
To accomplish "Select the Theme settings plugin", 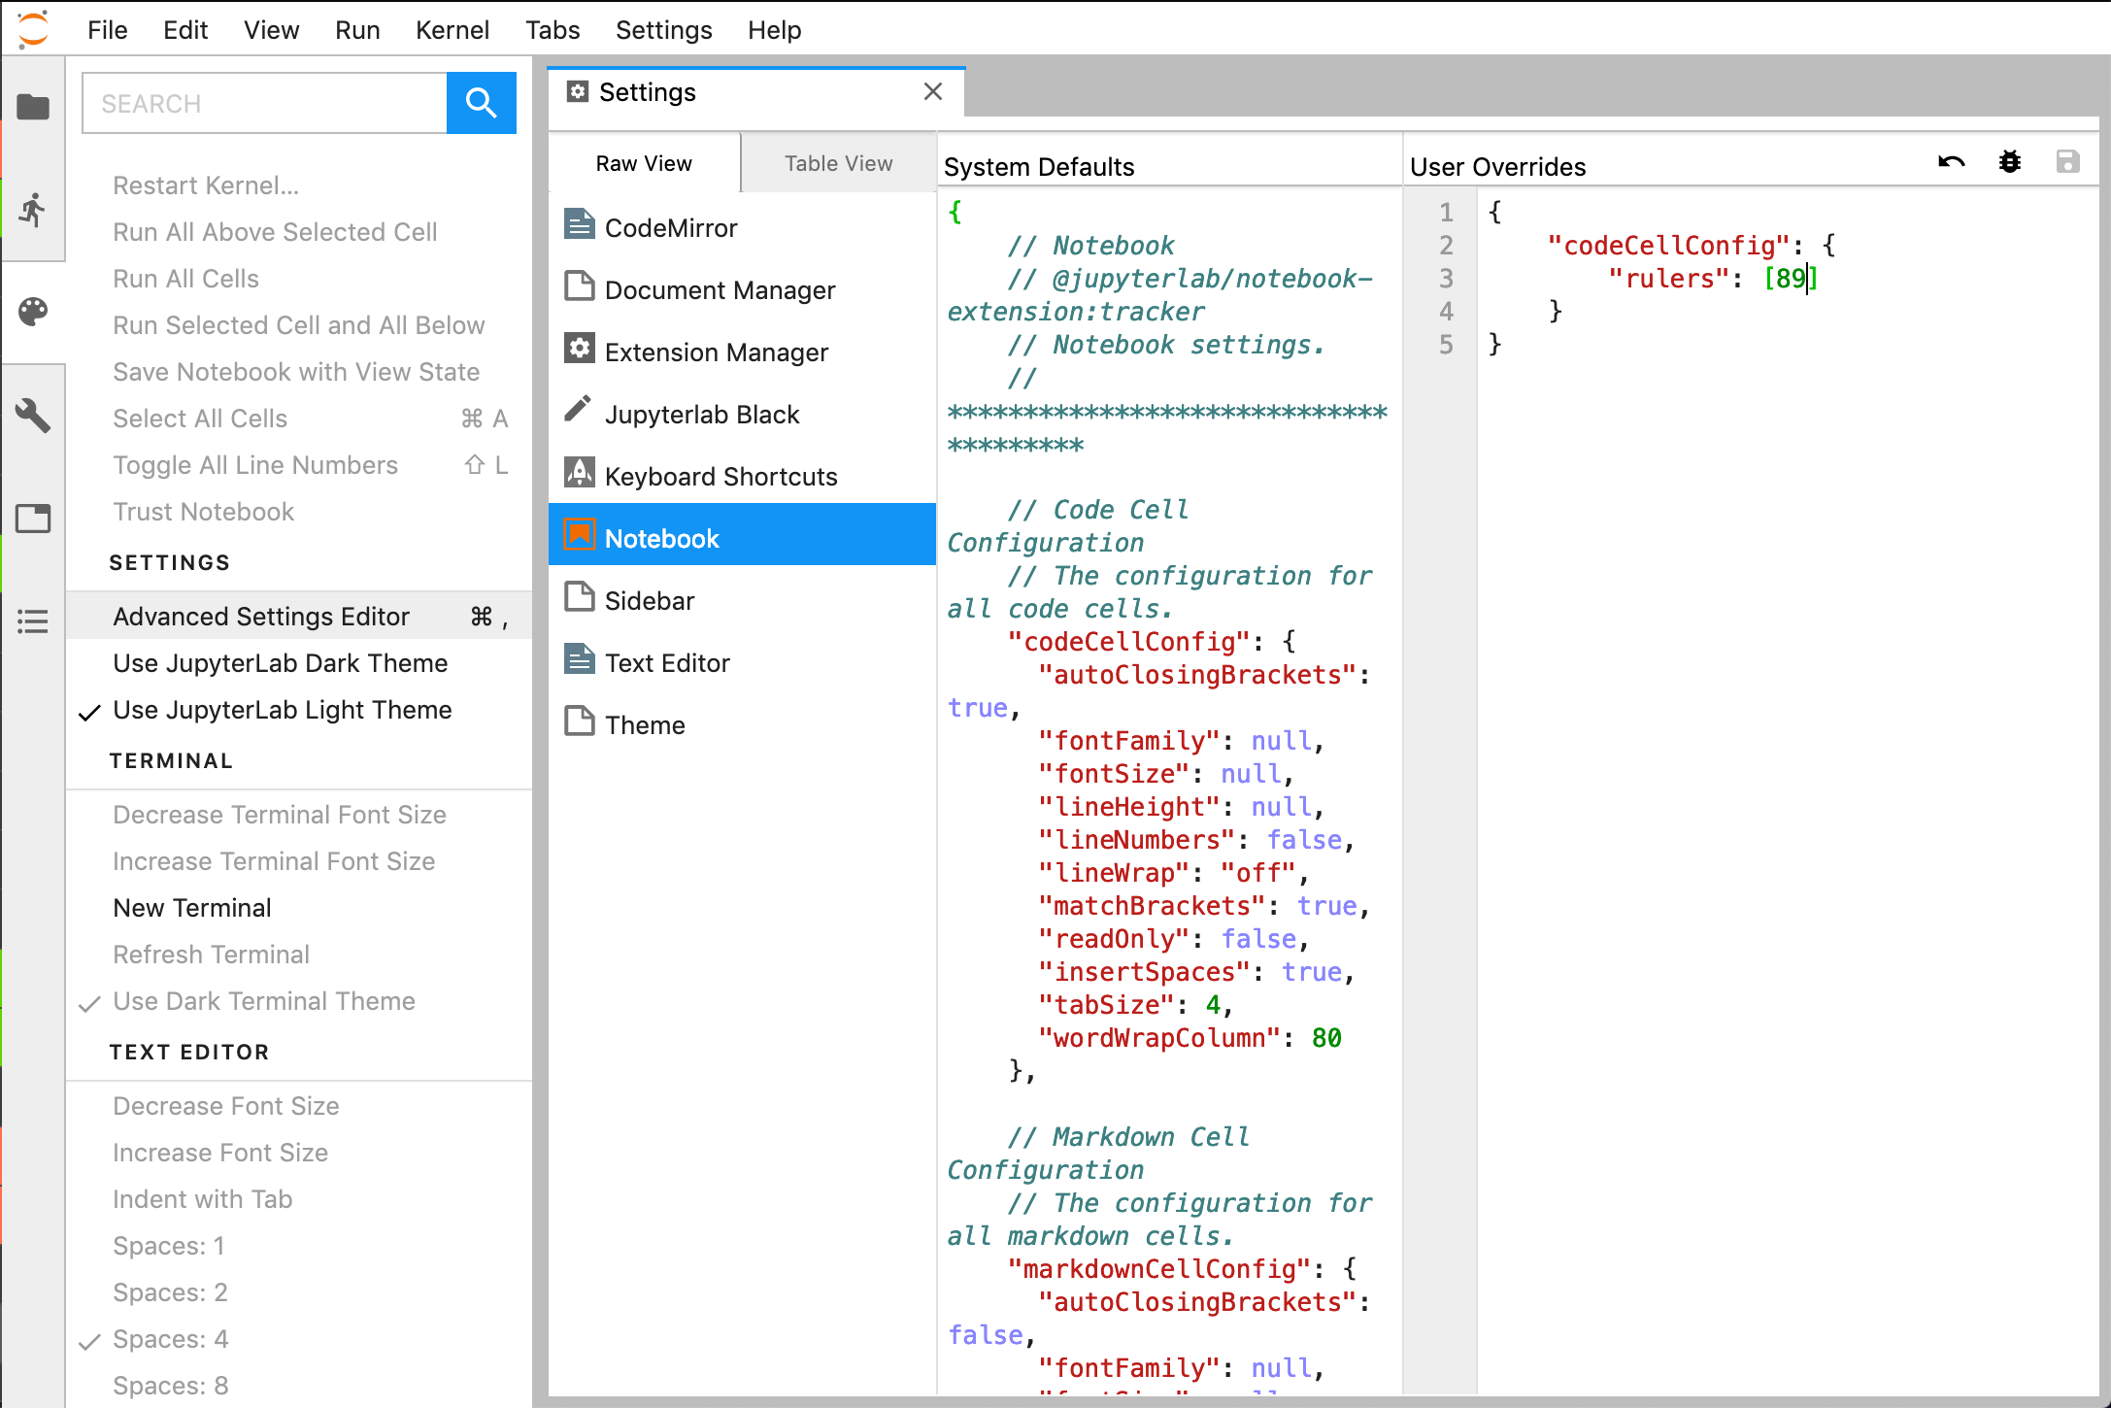I will pyautogui.click(x=646, y=723).
